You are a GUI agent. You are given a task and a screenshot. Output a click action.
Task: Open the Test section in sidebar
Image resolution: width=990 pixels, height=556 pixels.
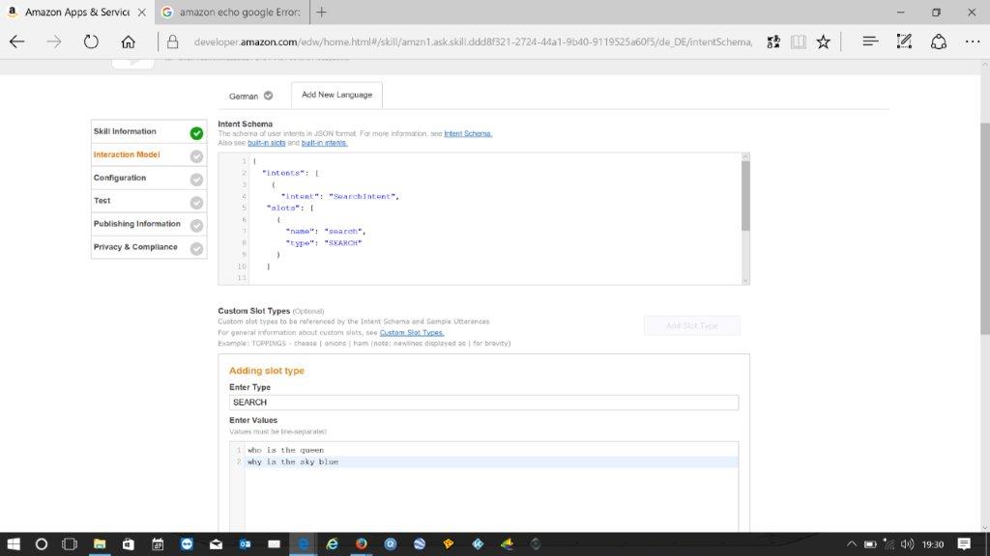(x=102, y=201)
